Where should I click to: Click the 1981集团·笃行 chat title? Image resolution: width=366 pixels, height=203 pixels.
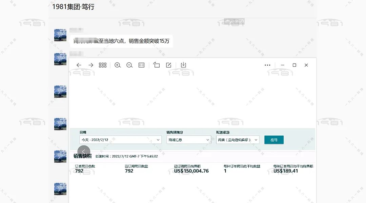click(x=73, y=7)
